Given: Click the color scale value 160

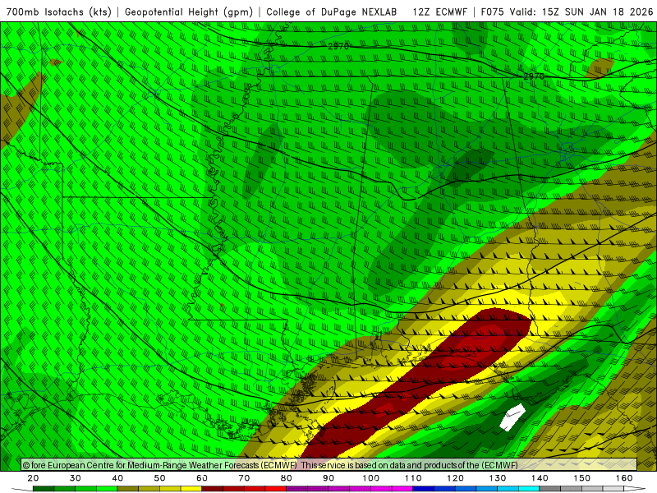Looking at the screenshot, I should [624, 478].
